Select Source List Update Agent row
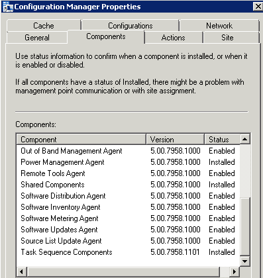Screen dimensions: 263x278 pos(128,241)
